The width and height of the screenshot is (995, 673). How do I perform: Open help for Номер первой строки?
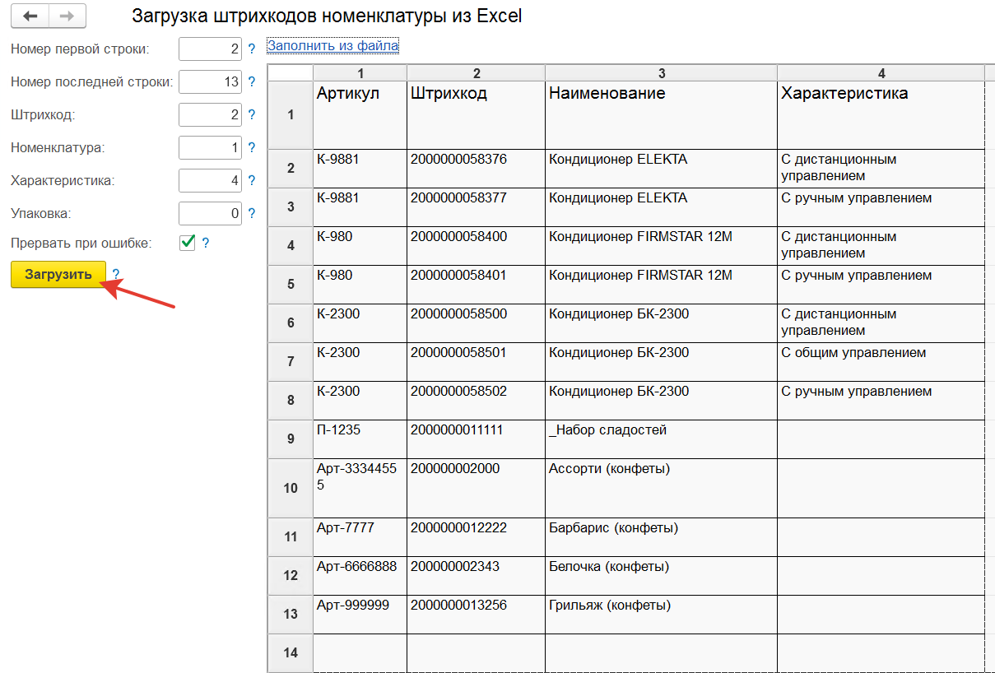252,49
